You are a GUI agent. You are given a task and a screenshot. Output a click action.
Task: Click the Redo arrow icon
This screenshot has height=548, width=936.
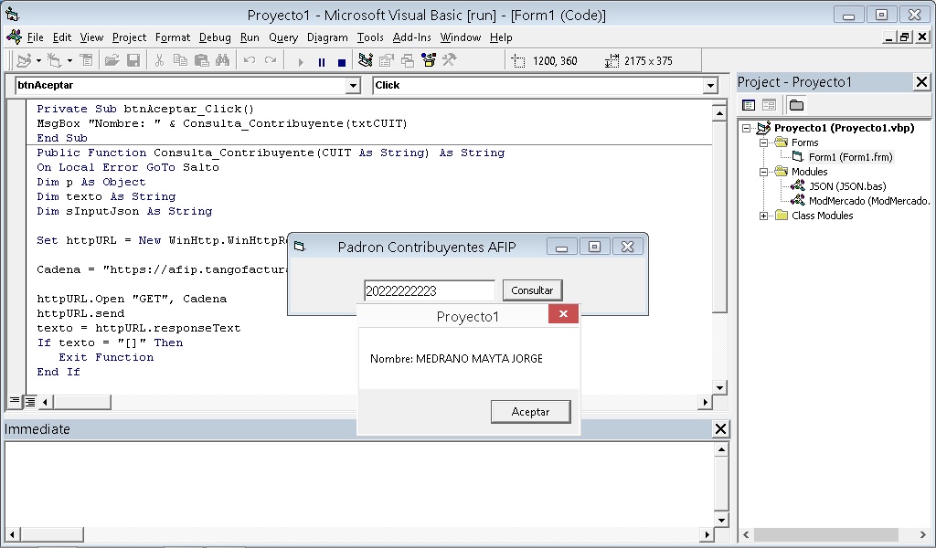[271, 60]
